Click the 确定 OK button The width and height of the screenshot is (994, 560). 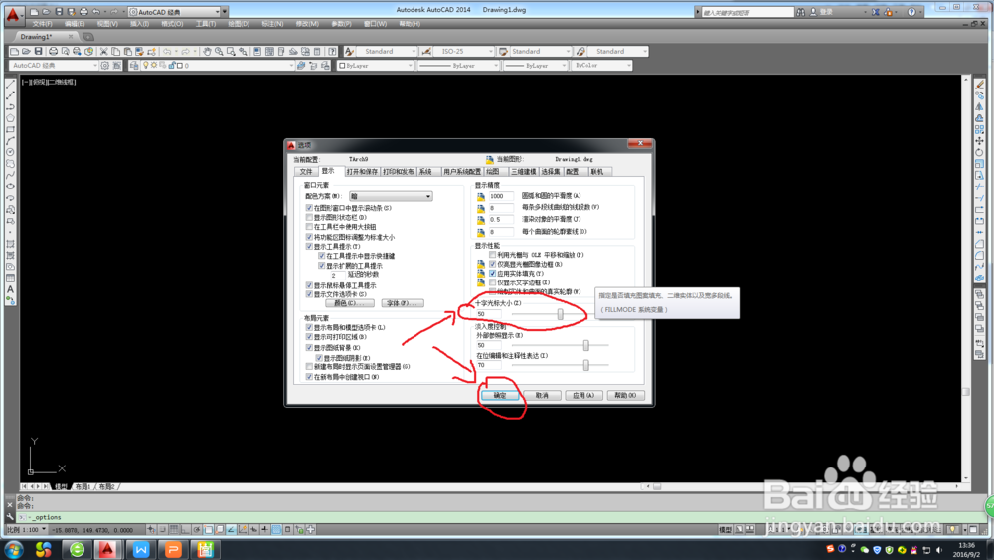click(500, 395)
